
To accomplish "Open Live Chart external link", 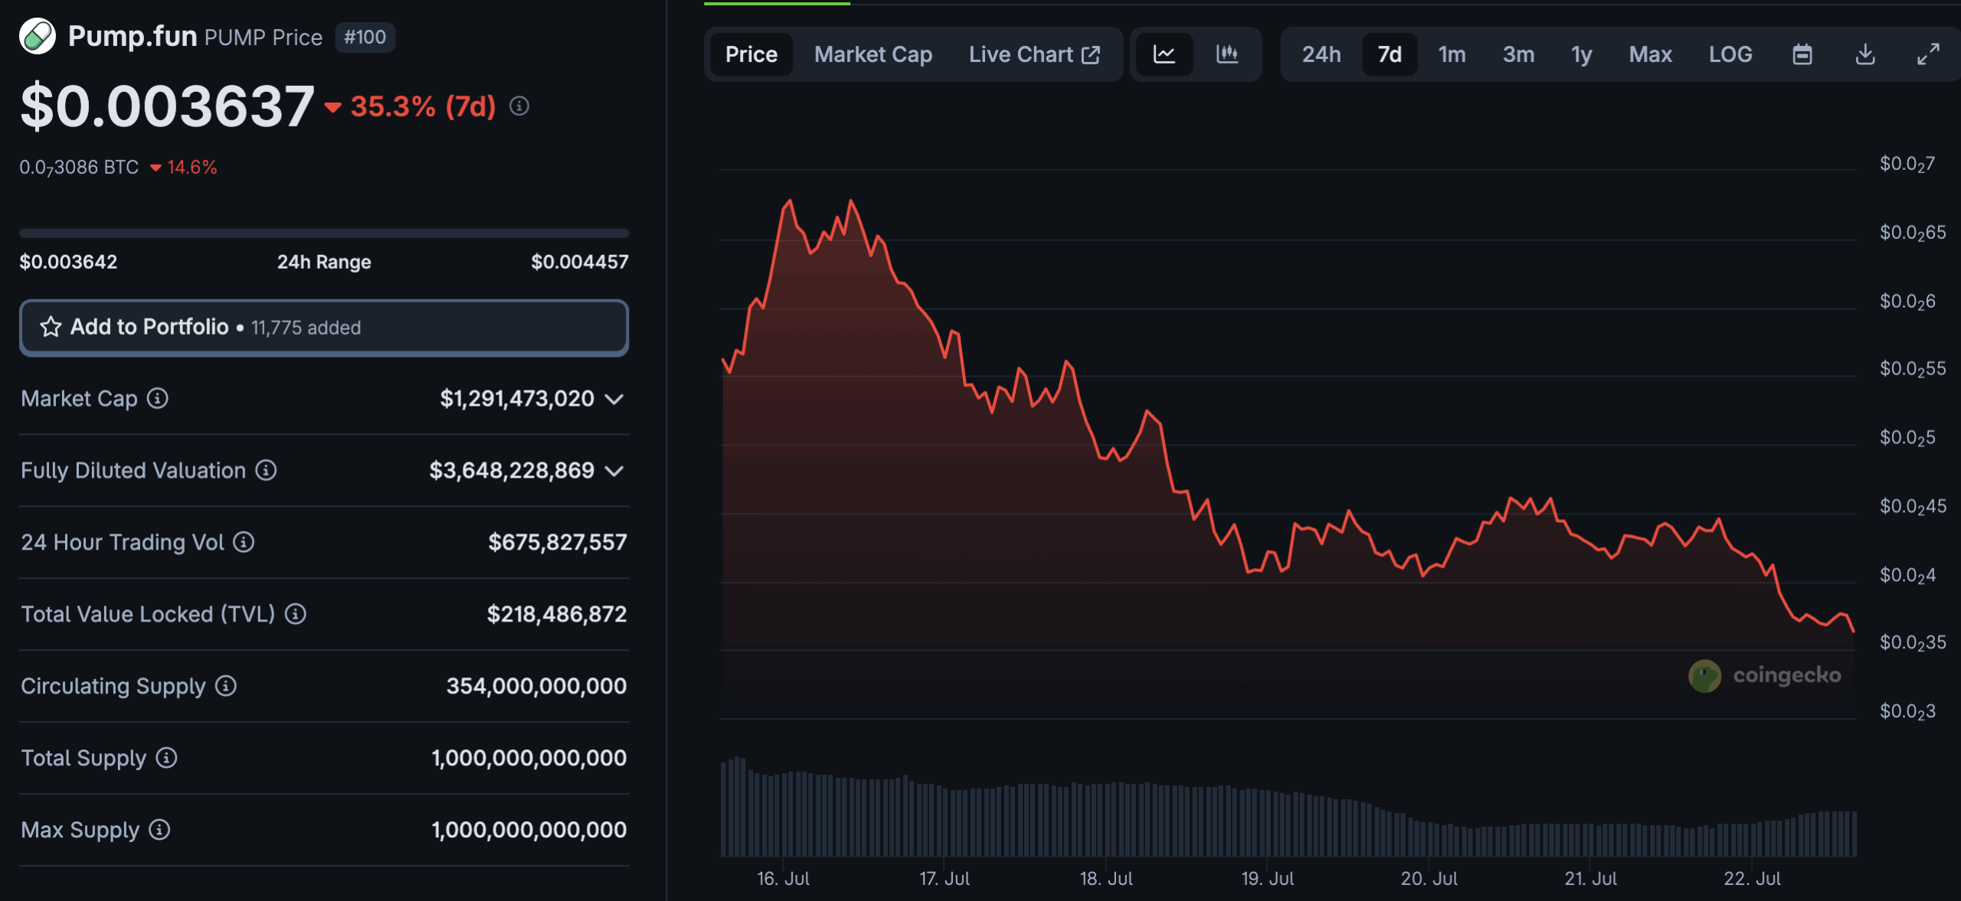I will point(1033,54).
